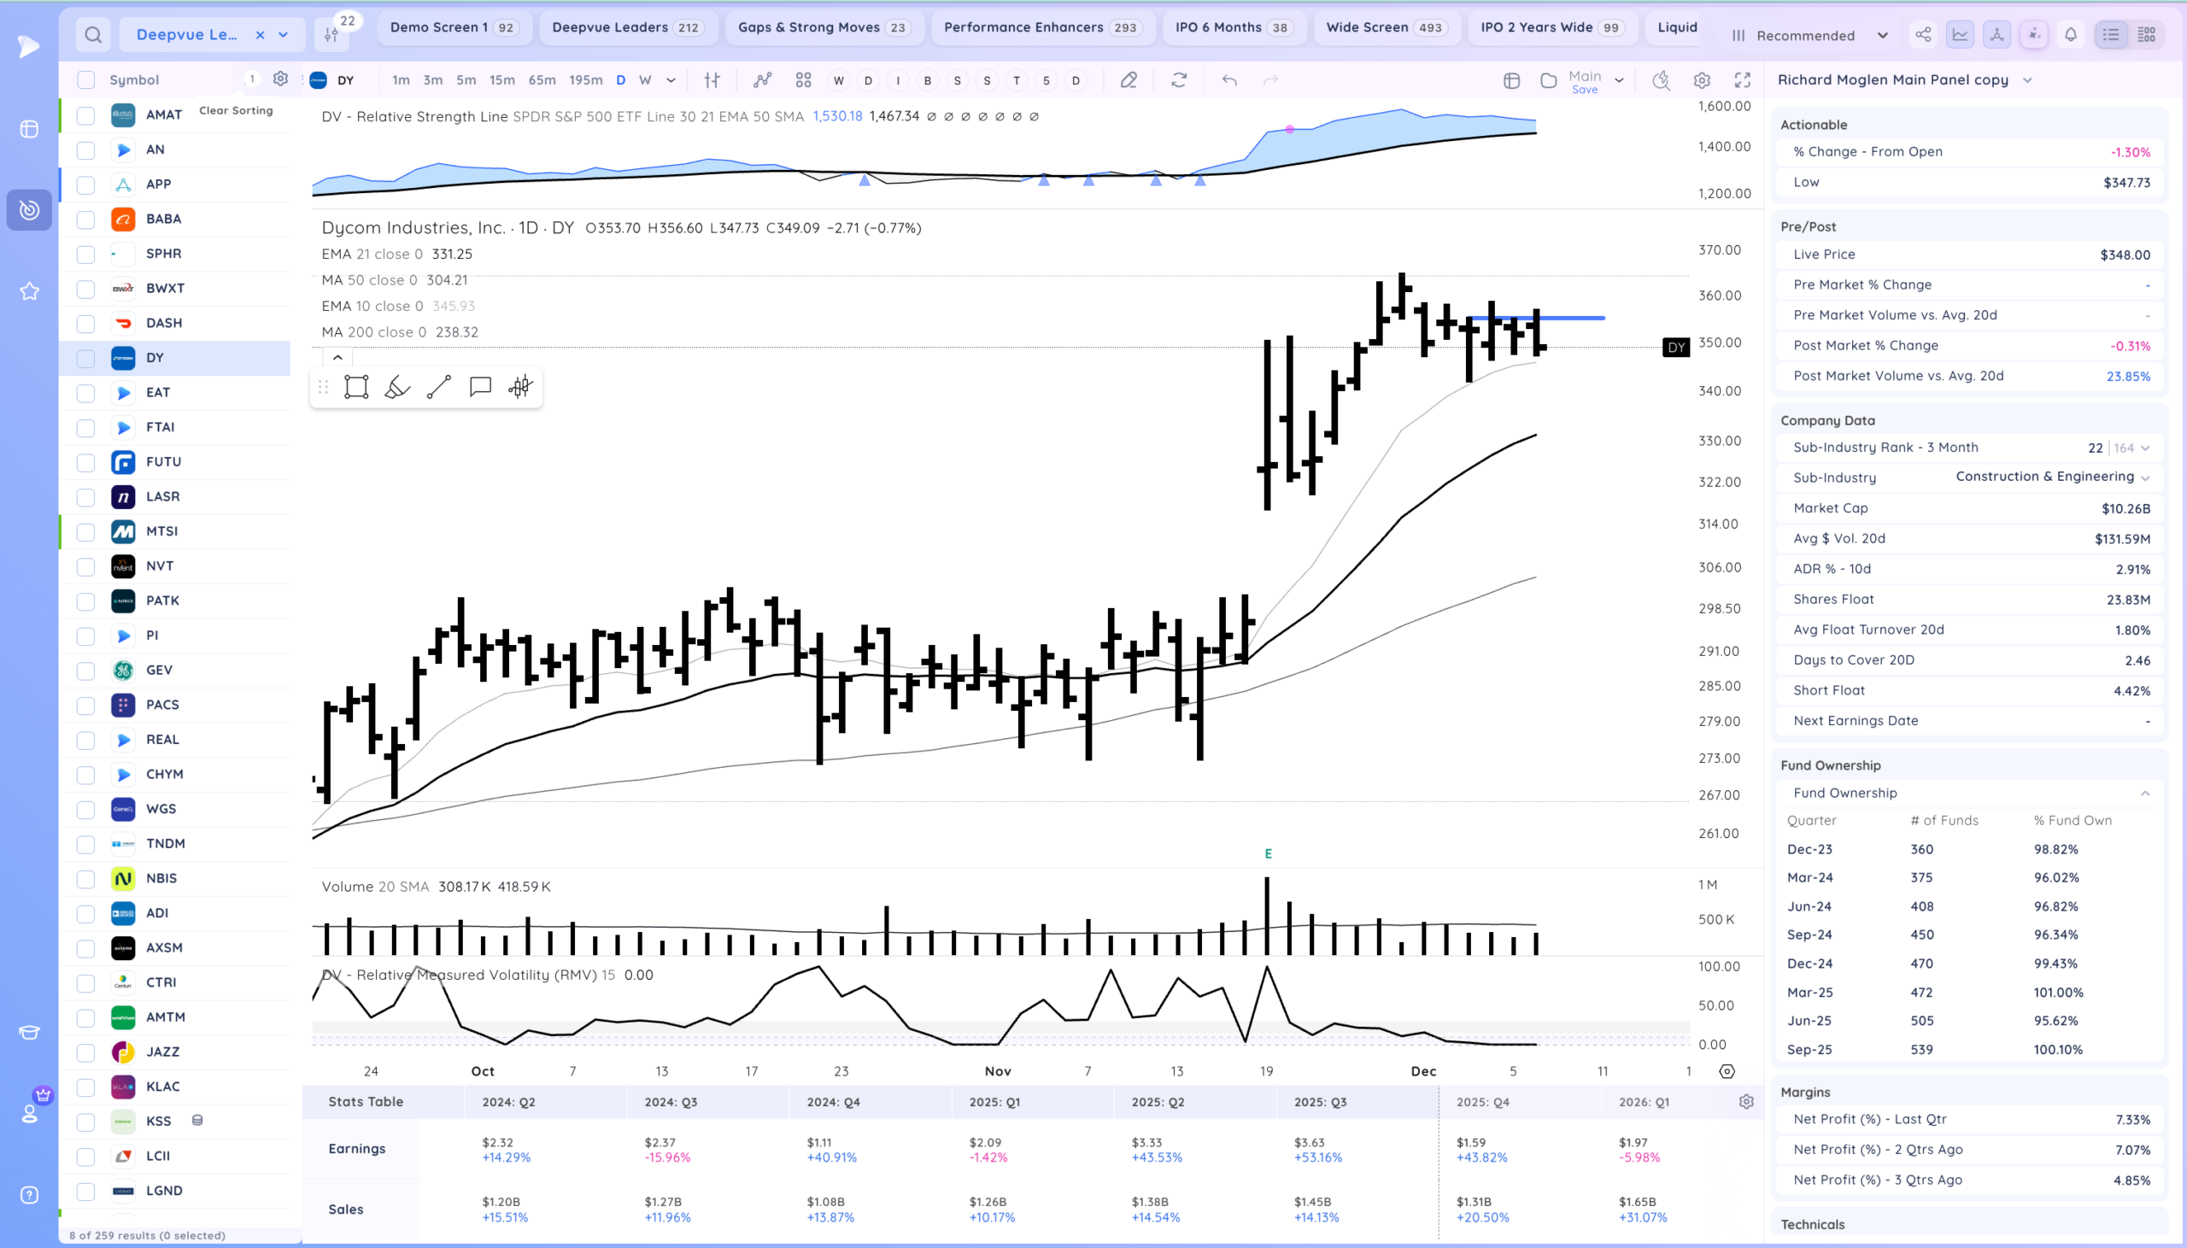Viewport: 2187px width, 1248px height.
Task: Open the Recommended layout dropdown
Action: coord(1809,35)
